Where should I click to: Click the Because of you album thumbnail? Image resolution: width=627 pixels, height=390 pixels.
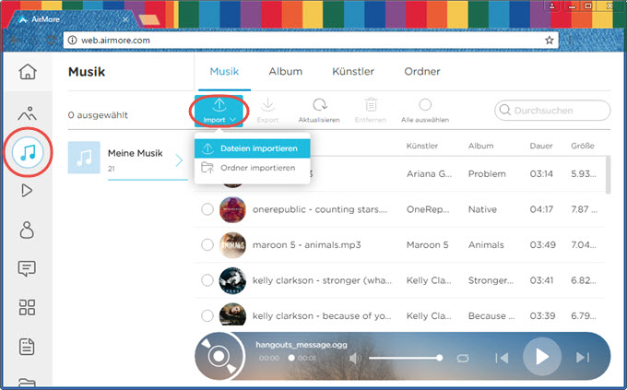(232, 314)
